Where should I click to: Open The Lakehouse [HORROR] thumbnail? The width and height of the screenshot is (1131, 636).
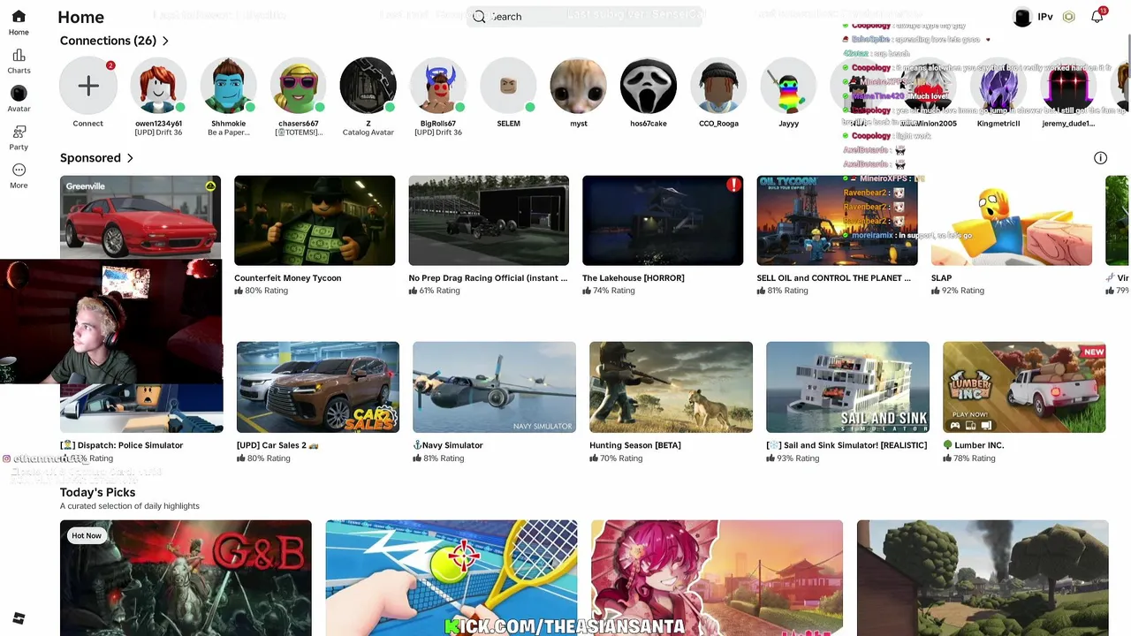coord(663,221)
